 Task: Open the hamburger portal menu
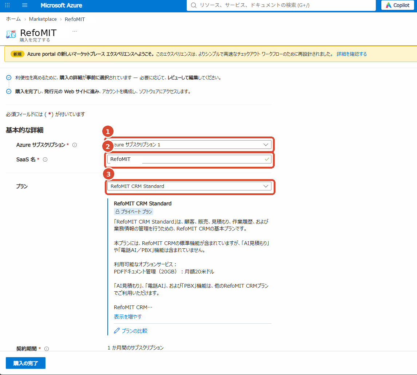[25, 5]
